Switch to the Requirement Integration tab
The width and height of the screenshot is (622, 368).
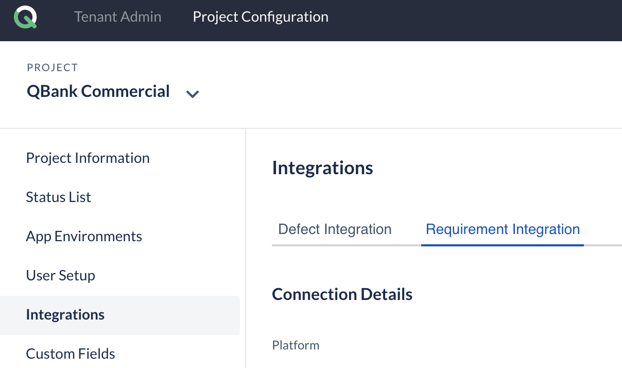[503, 229]
